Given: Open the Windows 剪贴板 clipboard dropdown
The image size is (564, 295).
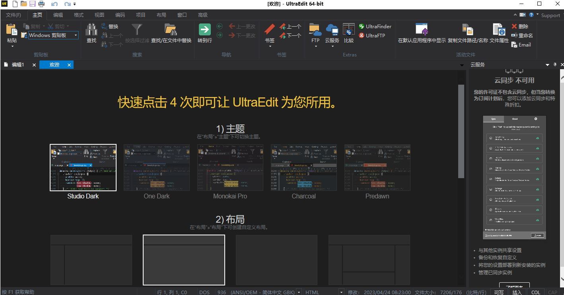Looking at the screenshot, I should pos(76,35).
